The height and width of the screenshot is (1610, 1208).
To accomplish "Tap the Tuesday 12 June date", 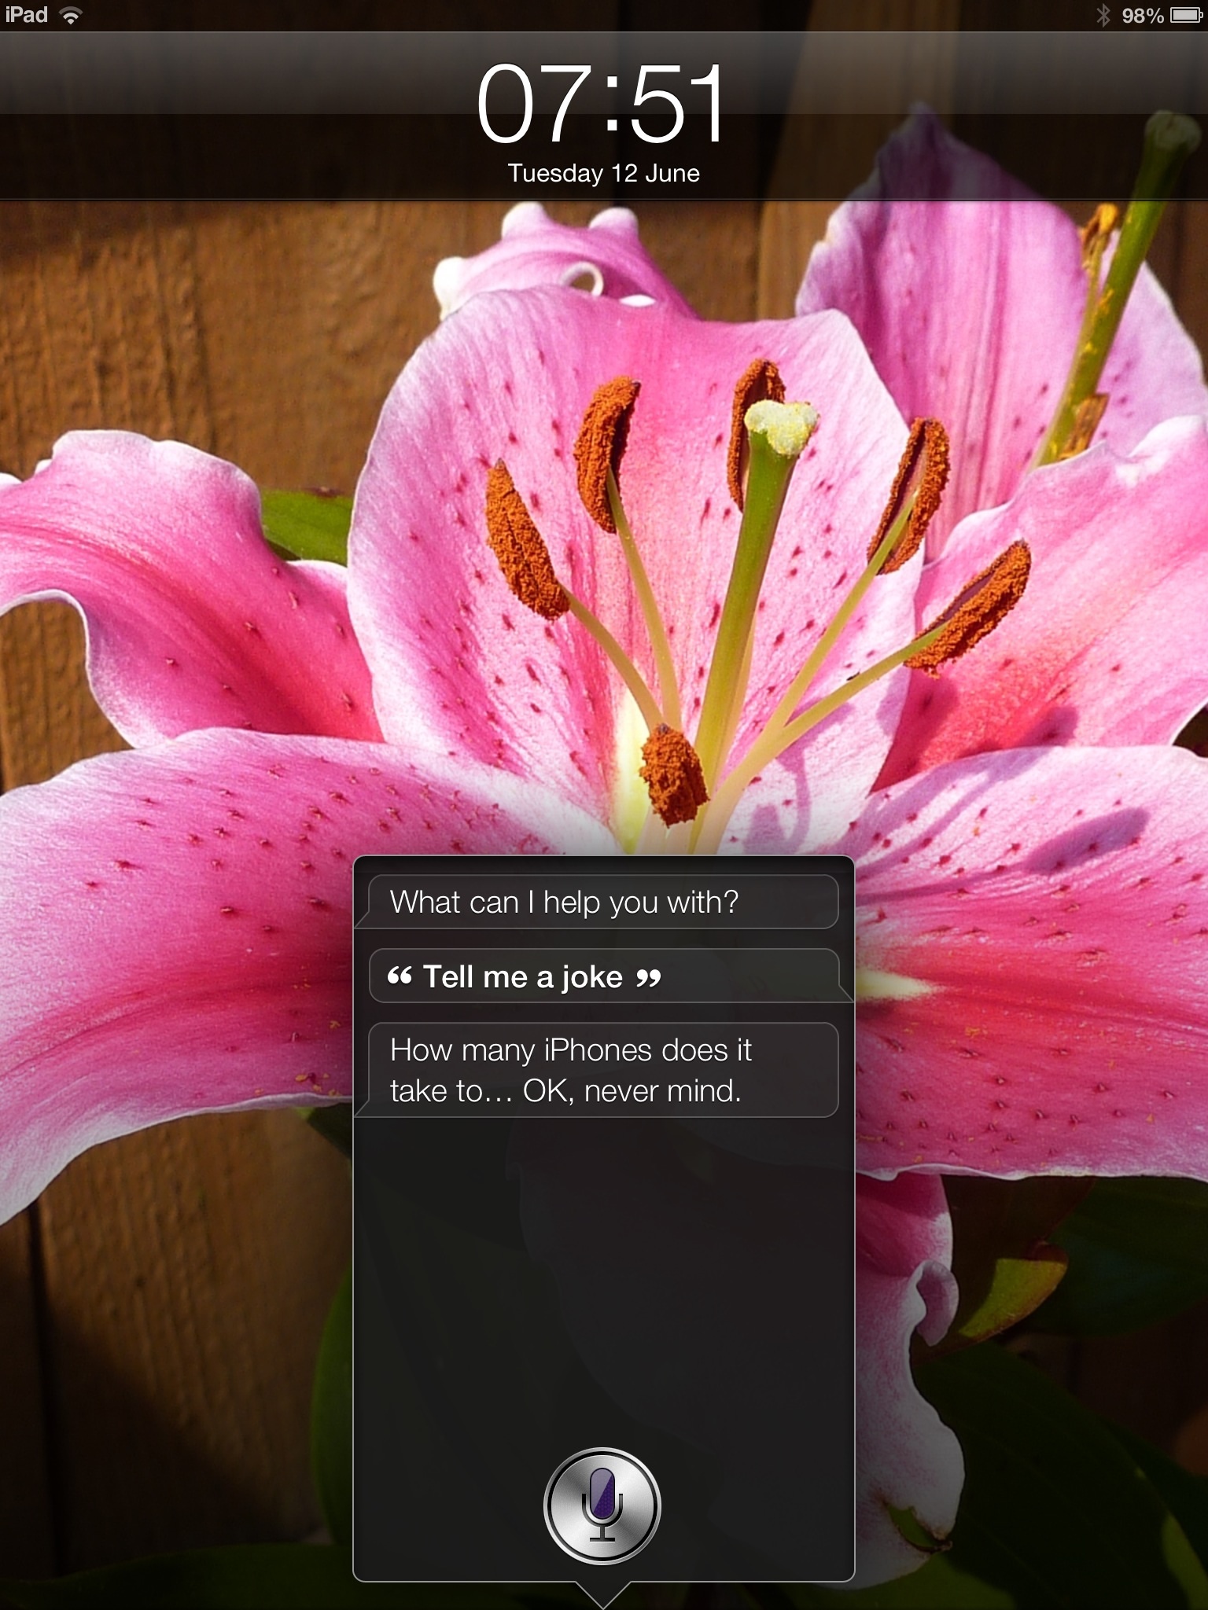I will coord(603,173).
